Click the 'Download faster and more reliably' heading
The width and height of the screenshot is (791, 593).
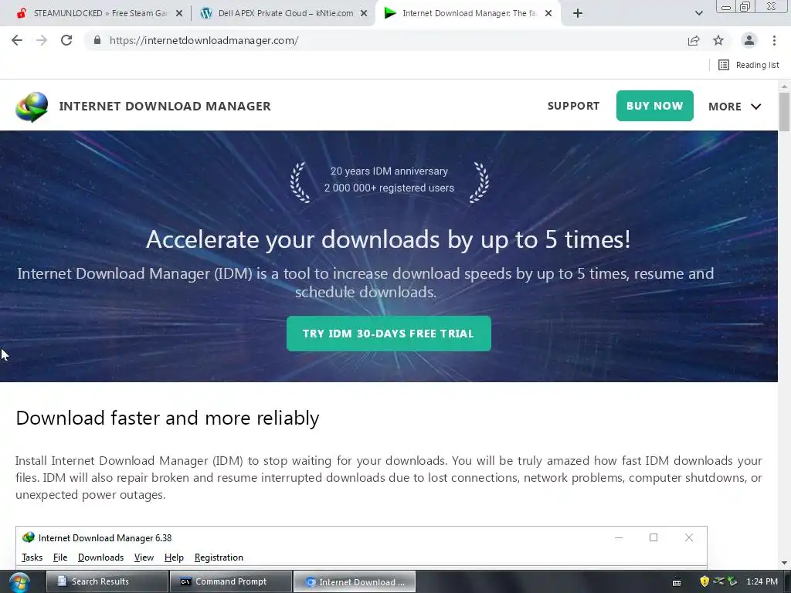coord(168,418)
